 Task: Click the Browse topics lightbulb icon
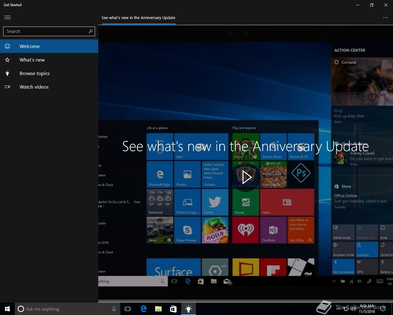tap(7, 73)
